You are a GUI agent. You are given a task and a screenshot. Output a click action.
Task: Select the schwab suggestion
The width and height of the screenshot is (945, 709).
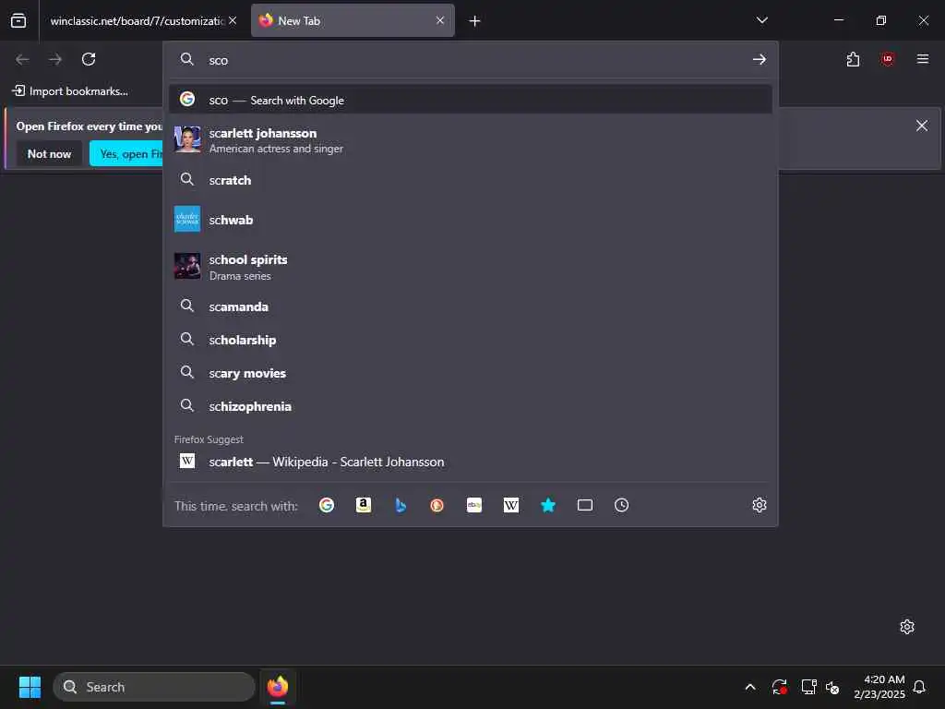[471, 220]
